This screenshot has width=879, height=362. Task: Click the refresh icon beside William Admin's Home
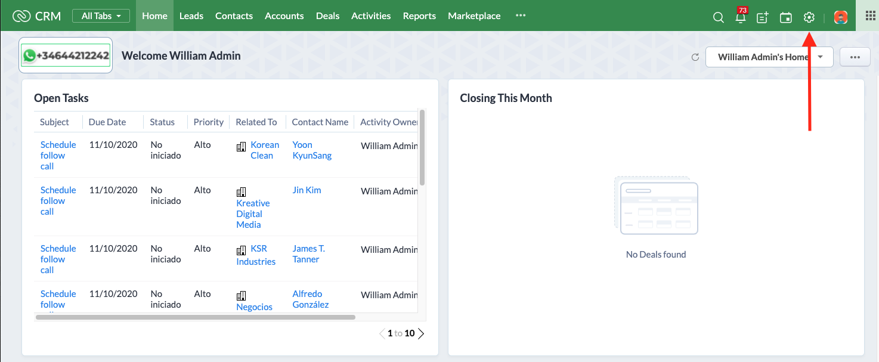point(695,57)
